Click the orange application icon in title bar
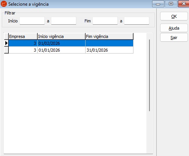This screenshot has height=156, width=189. tap(4, 4)
